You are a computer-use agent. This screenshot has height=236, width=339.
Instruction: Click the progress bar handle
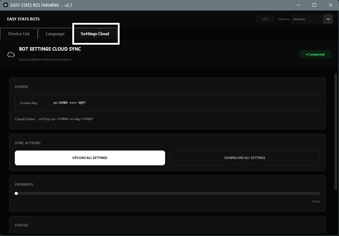(16, 193)
